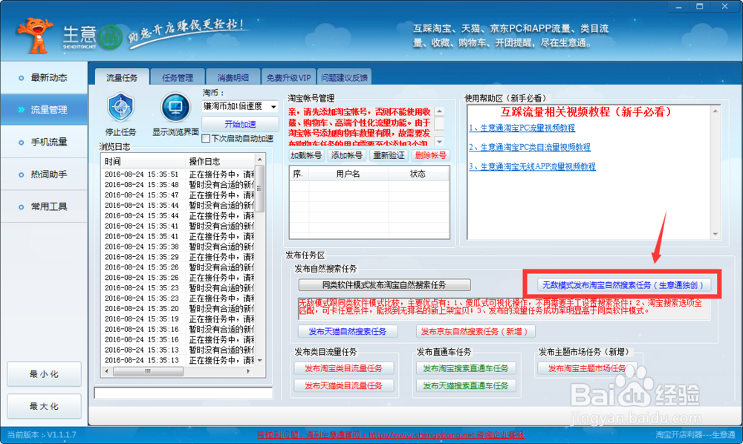Click 发布淘宝类目流量任务 button
The width and height of the screenshot is (743, 444).
(x=343, y=368)
